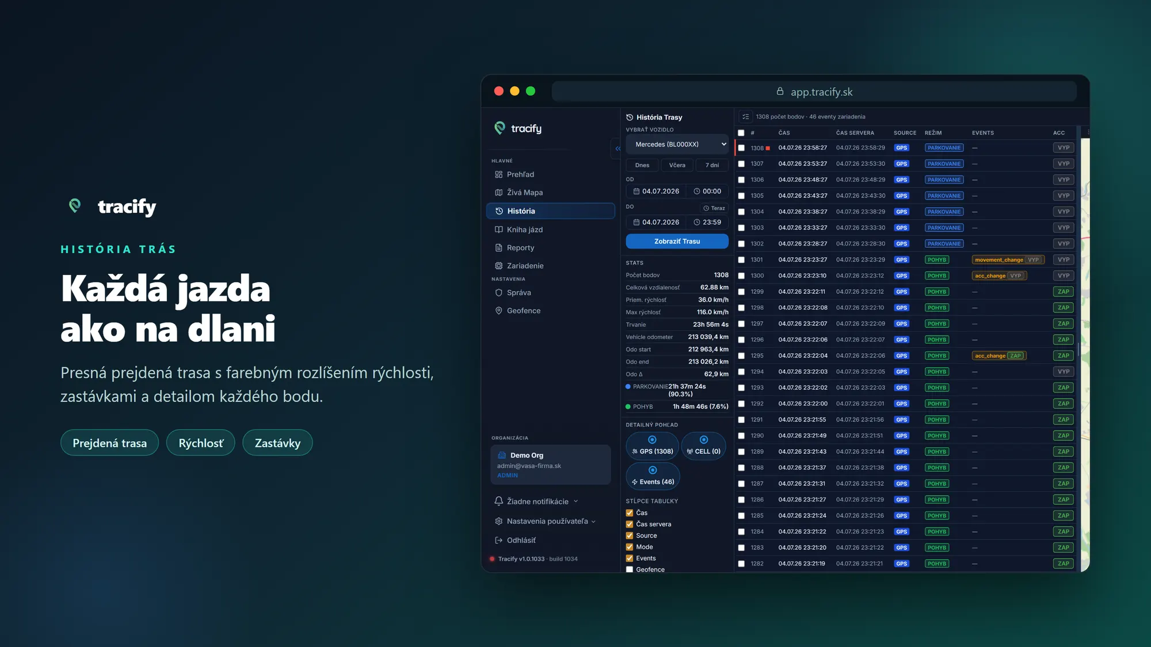
Task: Expand the Žiadne notifikácie dropdown
Action: 536,501
